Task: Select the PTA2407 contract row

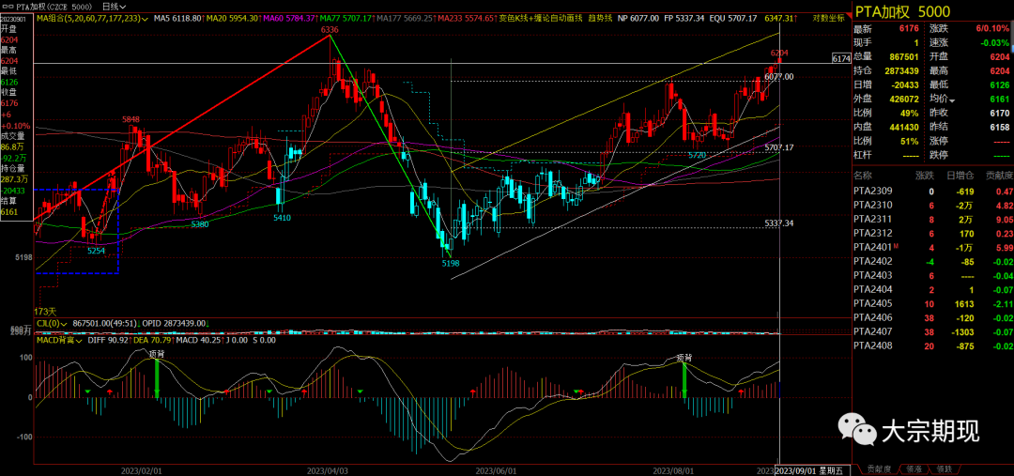Action: 932,331
